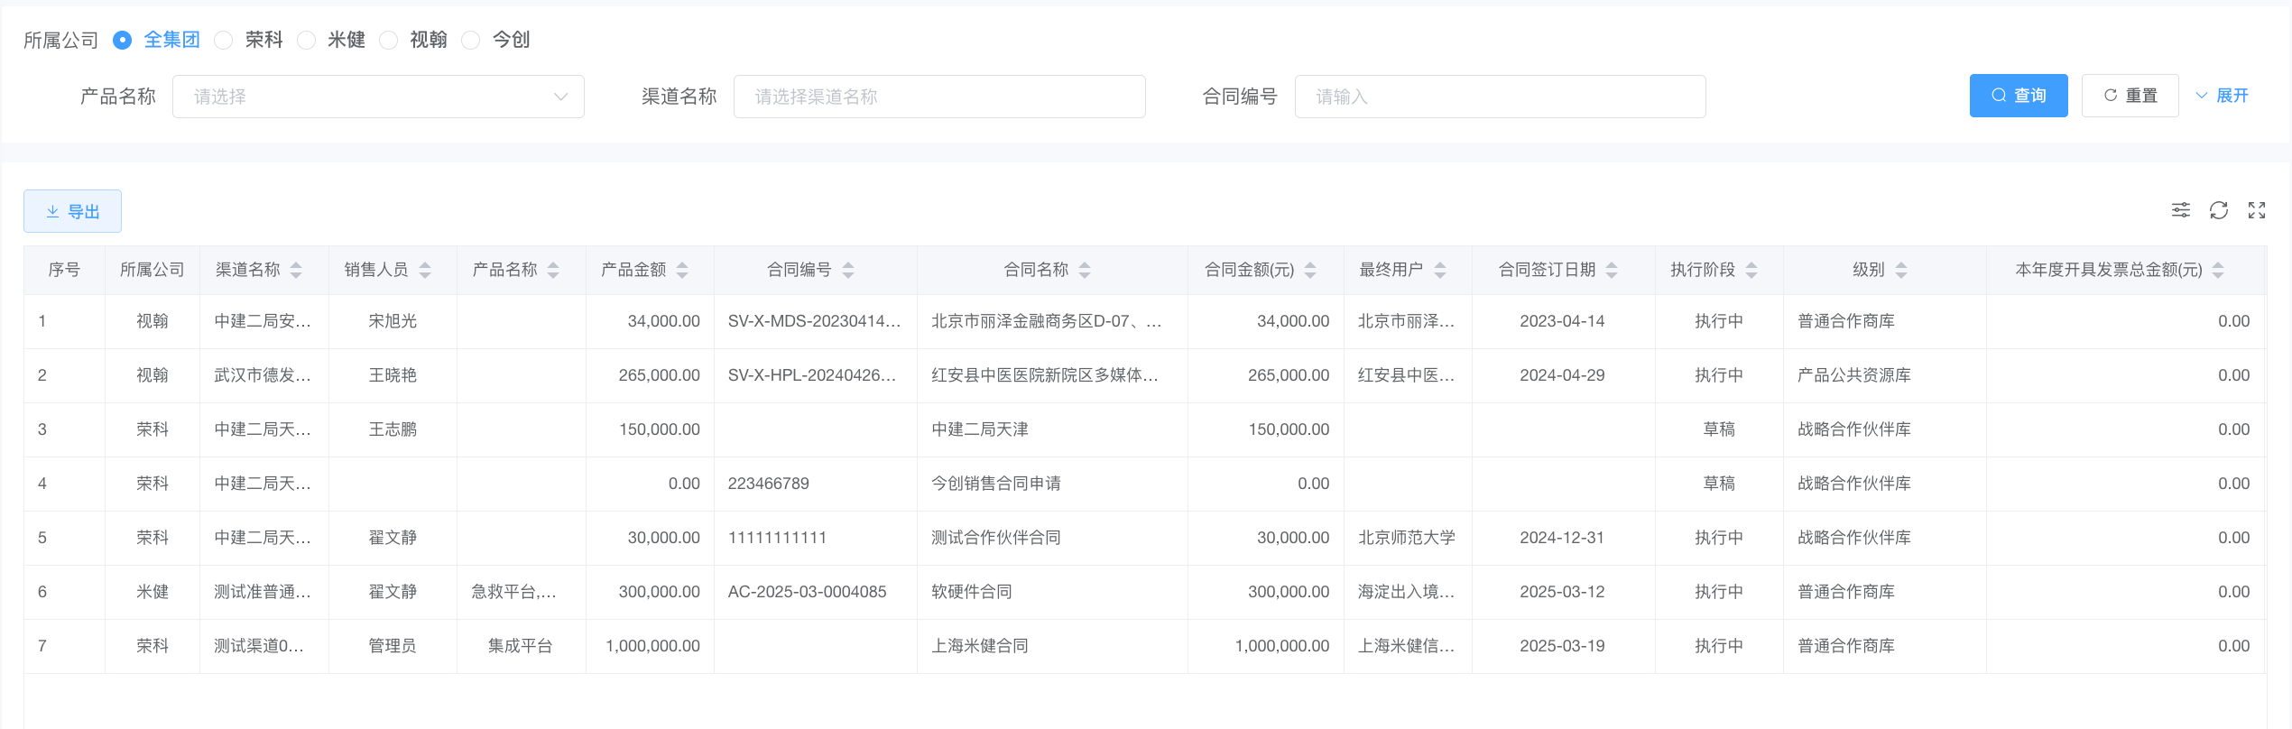Sort by 执行阶段 column sort icon

[1751, 270]
